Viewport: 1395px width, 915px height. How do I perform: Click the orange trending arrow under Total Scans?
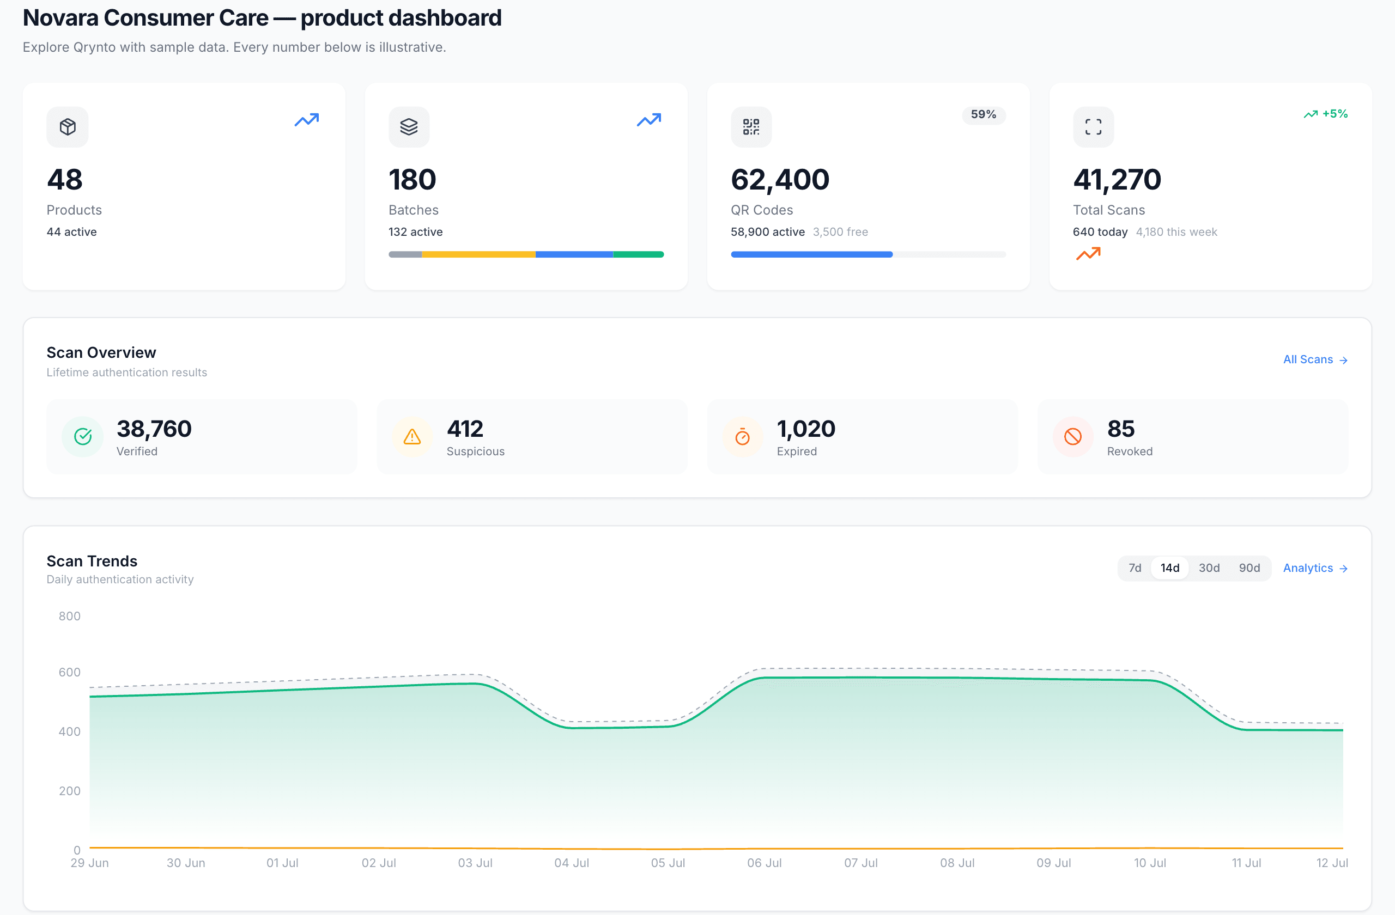1088,254
